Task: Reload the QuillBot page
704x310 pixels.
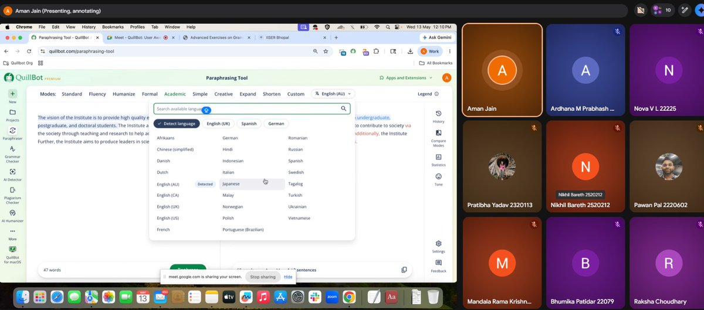Action: pyautogui.click(x=29, y=51)
